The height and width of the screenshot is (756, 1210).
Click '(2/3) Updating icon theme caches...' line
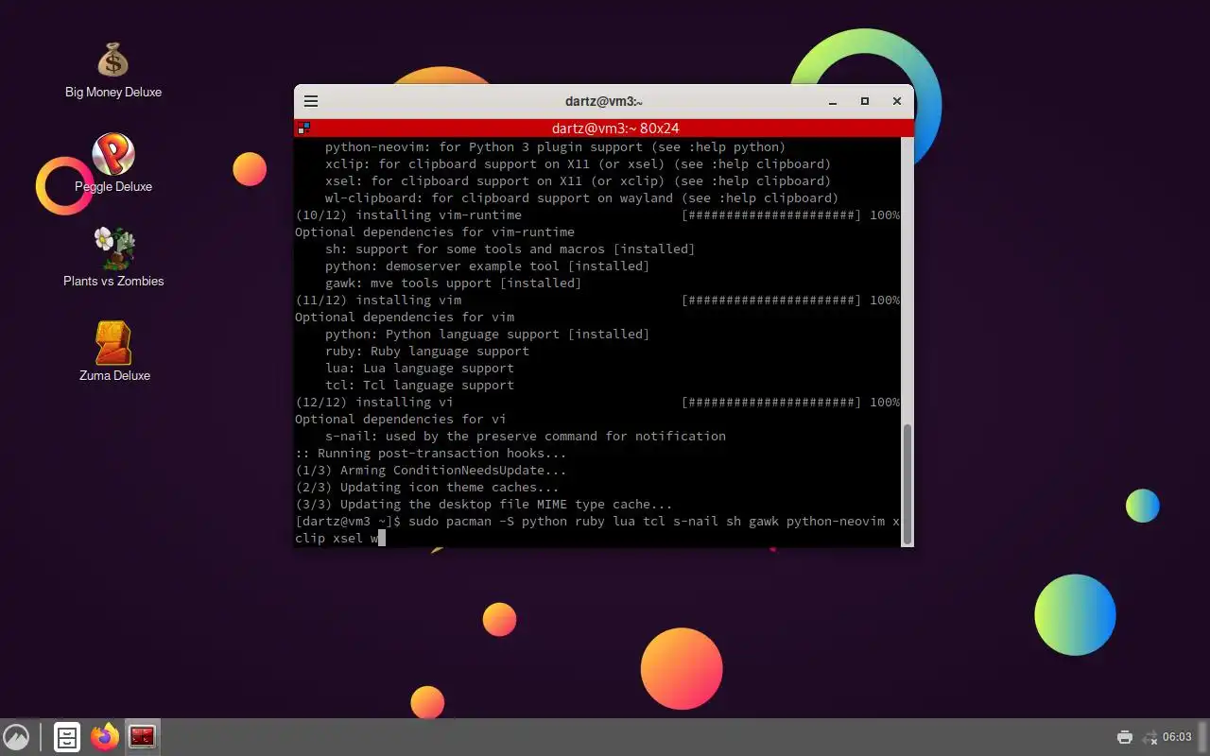tap(427, 488)
